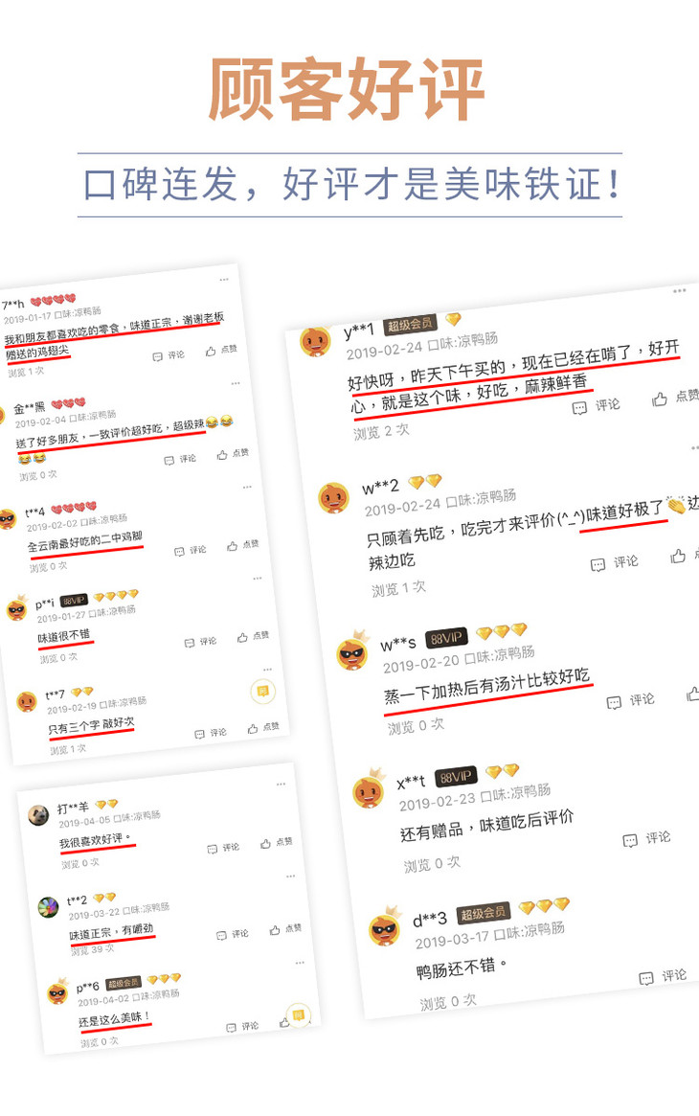This screenshot has height=1116, width=699.
Task: Click round 问 icon near t**7's review
Action: (263, 691)
